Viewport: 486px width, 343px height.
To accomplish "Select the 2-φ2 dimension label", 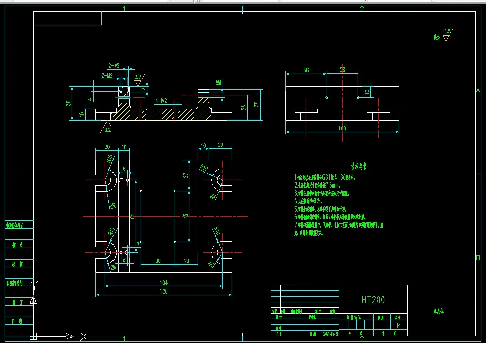I will coord(114,65).
